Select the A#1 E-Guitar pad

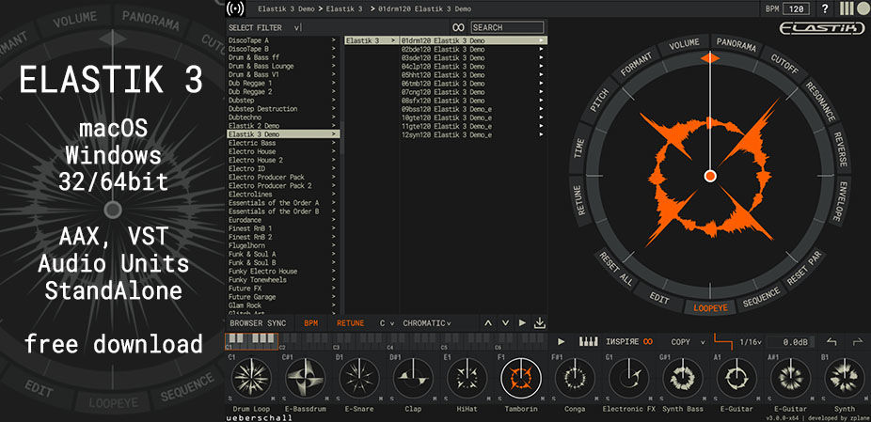click(790, 378)
